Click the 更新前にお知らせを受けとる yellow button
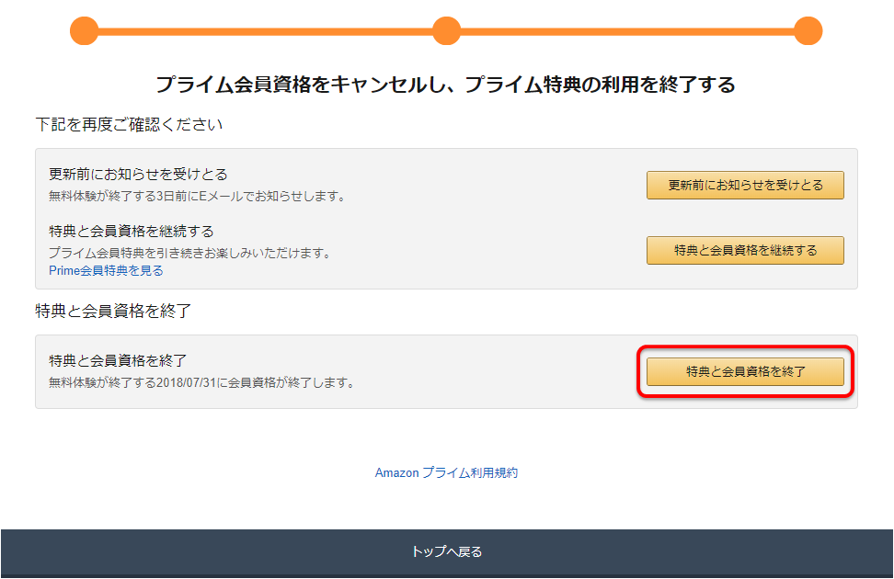 745,186
